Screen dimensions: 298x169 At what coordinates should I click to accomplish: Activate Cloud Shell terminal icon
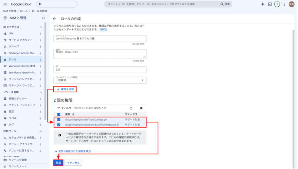270,4
